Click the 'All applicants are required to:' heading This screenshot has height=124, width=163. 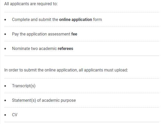click(31, 4)
